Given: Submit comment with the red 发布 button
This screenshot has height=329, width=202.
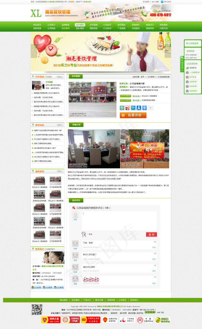Looking at the screenshot, I should (151, 234).
